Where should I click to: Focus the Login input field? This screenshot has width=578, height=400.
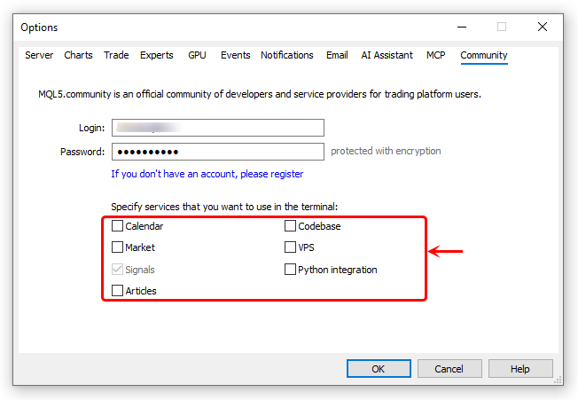(218, 128)
